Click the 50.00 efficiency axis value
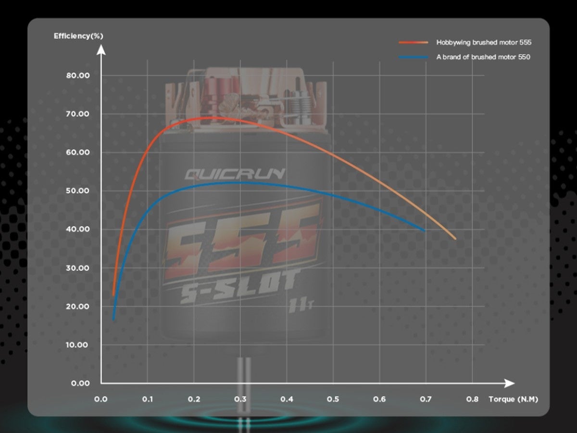577x433 pixels. [x=77, y=191]
